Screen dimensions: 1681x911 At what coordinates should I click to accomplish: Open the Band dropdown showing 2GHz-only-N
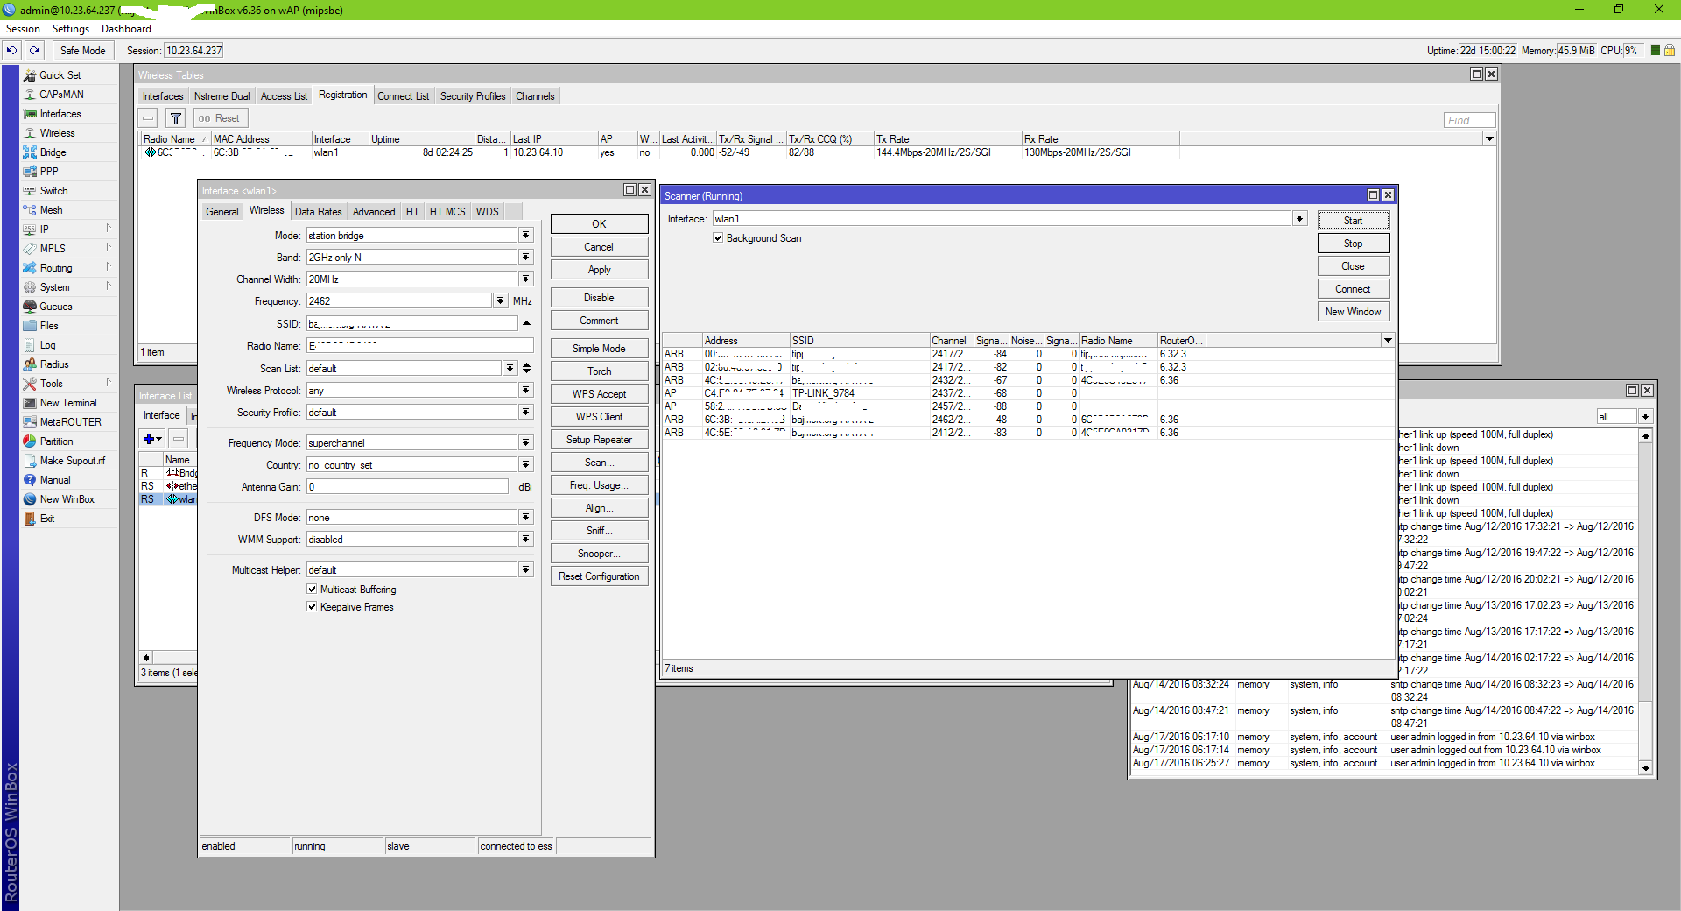click(525, 258)
